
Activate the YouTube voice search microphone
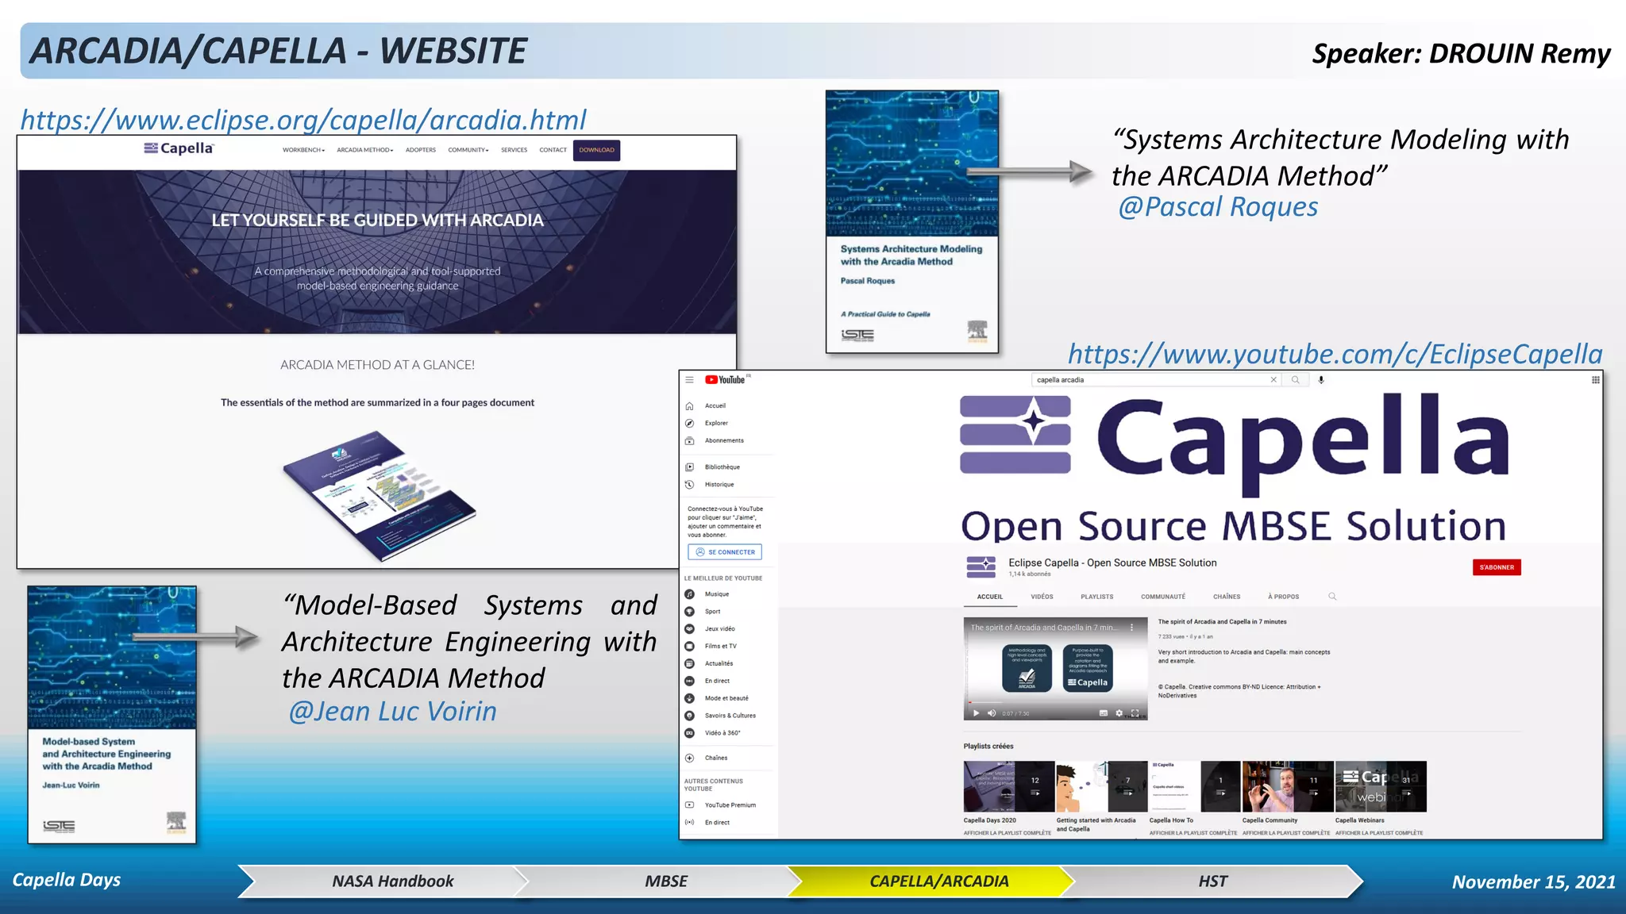1321,380
